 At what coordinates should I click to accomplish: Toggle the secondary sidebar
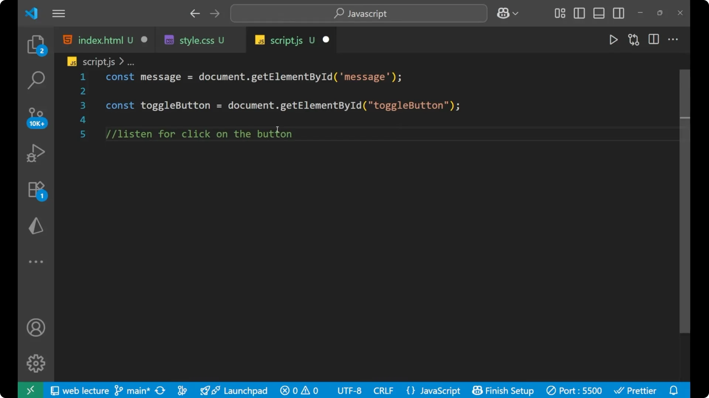tap(619, 13)
